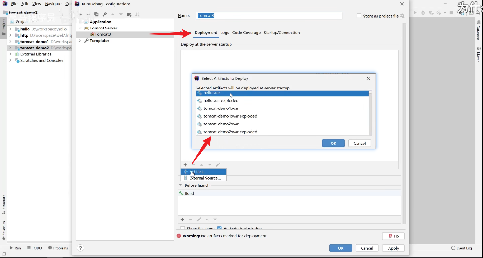The width and height of the screenshot is (483, 258).
Task: Confirm OK in Select Artifacts dialog
Action: coord(333,143)
